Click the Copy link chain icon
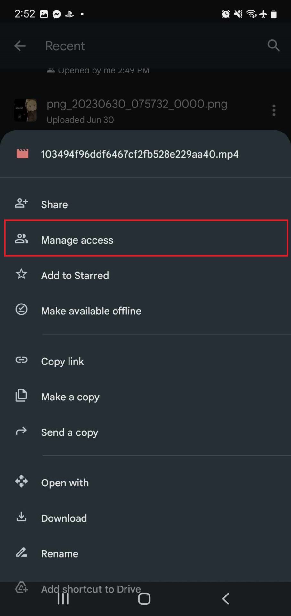 click(x=21, y=360)
